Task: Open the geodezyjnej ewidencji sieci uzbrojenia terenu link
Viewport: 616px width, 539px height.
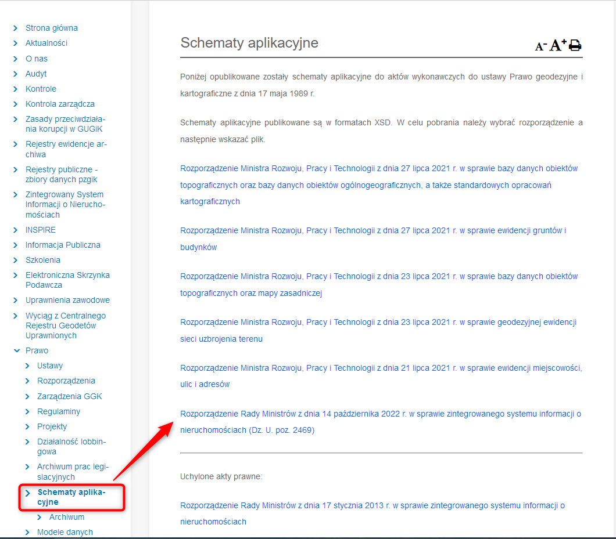Action: pyautogui.click(x=378, y=323)
